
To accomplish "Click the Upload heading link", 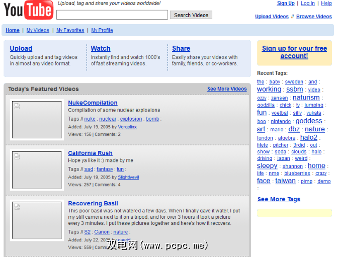I will [21, 48].
